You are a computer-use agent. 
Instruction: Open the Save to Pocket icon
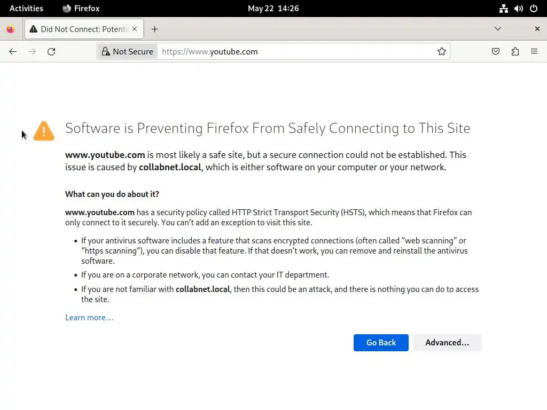(496, 52)
